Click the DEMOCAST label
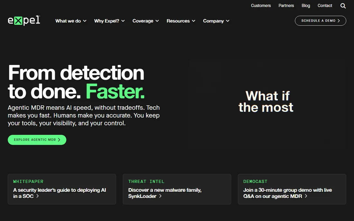 [x=255, y=181]
